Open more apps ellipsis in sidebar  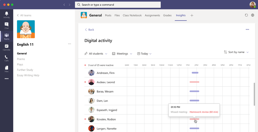pos(6,79)
